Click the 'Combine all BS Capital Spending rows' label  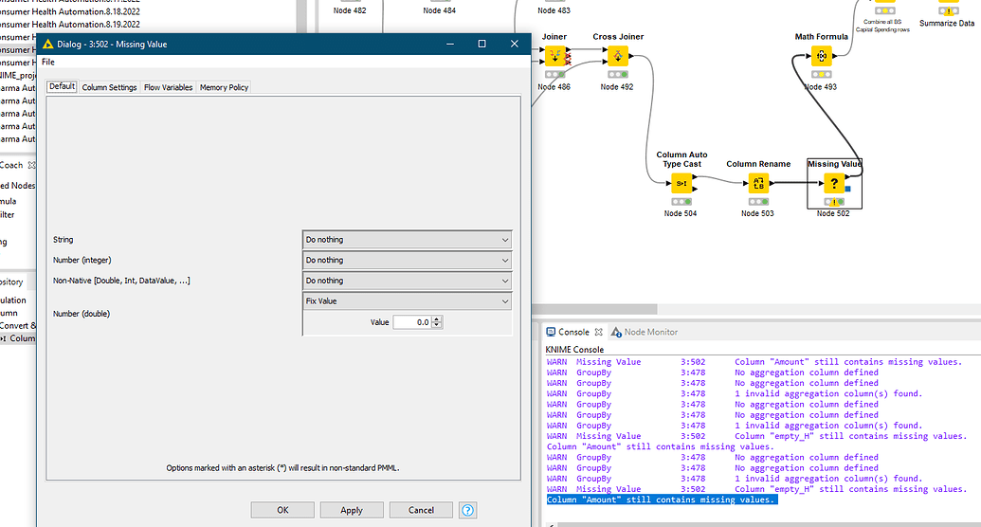tap(882, 26)
